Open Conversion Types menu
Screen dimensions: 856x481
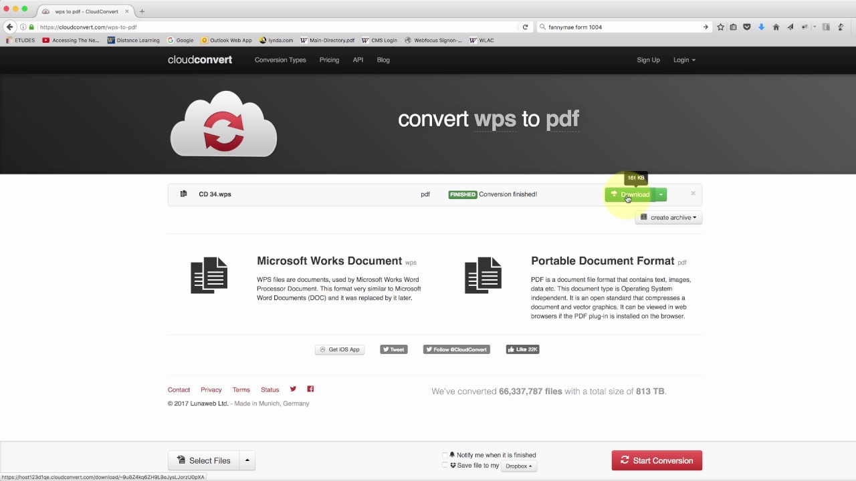click(x=280, y=59)
